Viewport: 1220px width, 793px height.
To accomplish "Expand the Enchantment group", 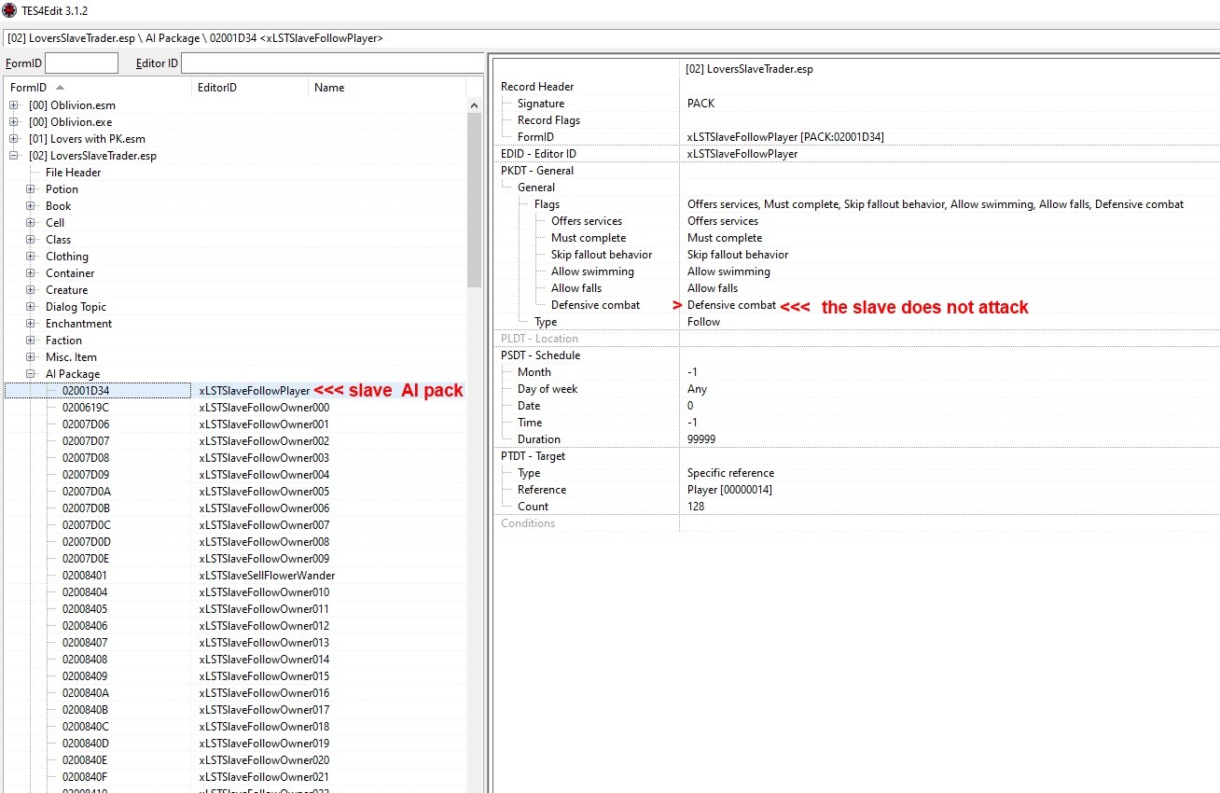I will pos(31,324).
